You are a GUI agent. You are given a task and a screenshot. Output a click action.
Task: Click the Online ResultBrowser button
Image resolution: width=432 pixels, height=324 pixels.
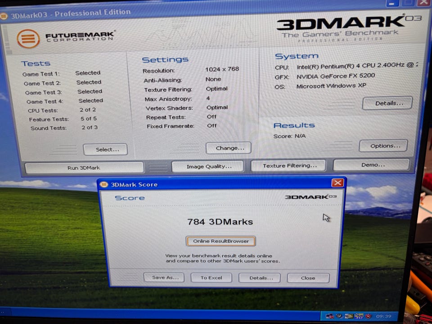221,241
